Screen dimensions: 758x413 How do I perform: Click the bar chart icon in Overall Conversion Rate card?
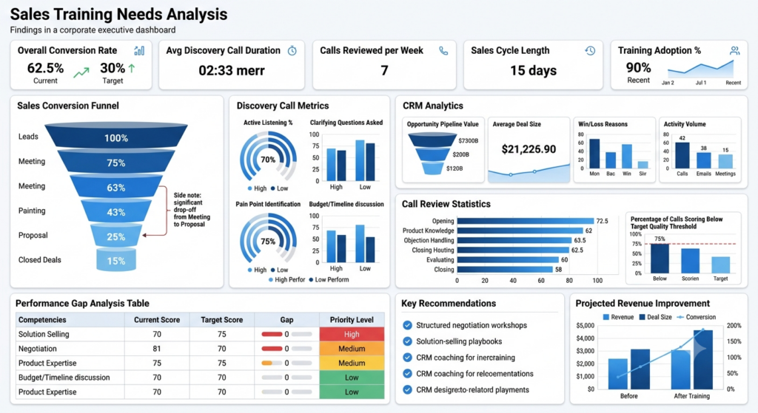tap(139, 50)
